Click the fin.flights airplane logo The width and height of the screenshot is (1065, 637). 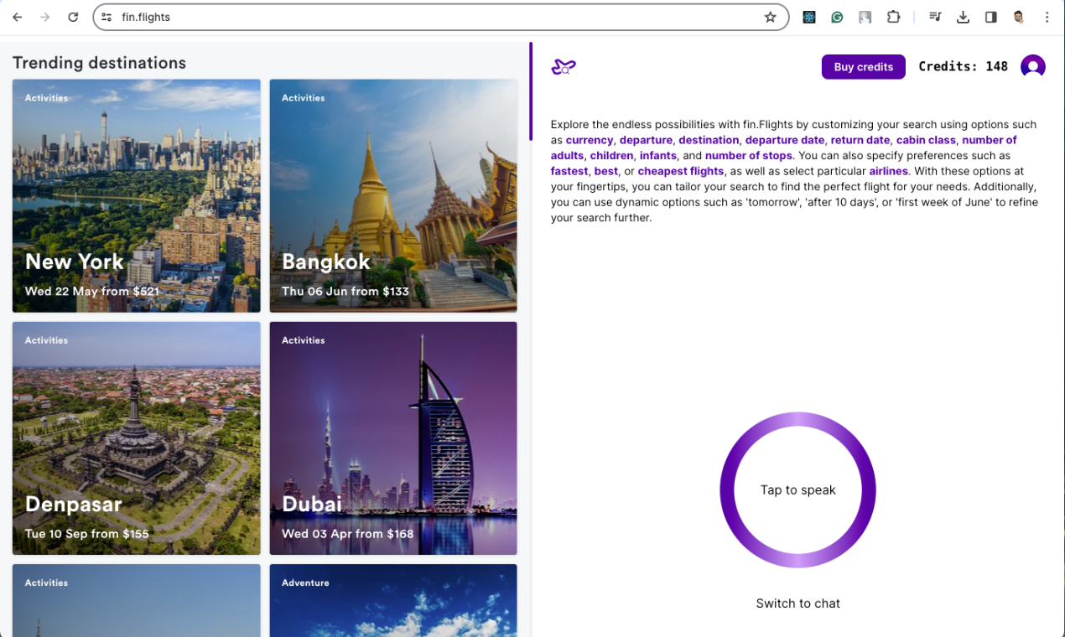click(563, 66)
